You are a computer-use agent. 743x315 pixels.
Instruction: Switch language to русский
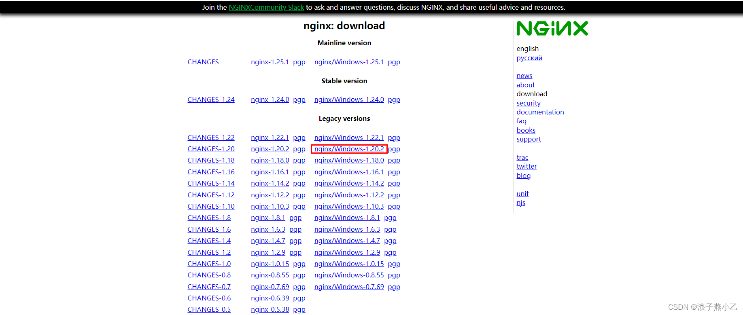(x=529, y=58)
